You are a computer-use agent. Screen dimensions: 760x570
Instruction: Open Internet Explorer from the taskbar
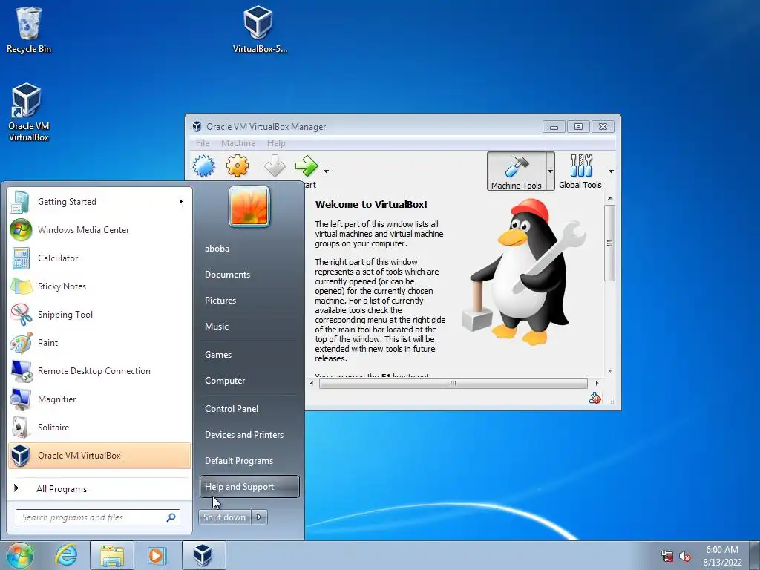pos(66,555)
